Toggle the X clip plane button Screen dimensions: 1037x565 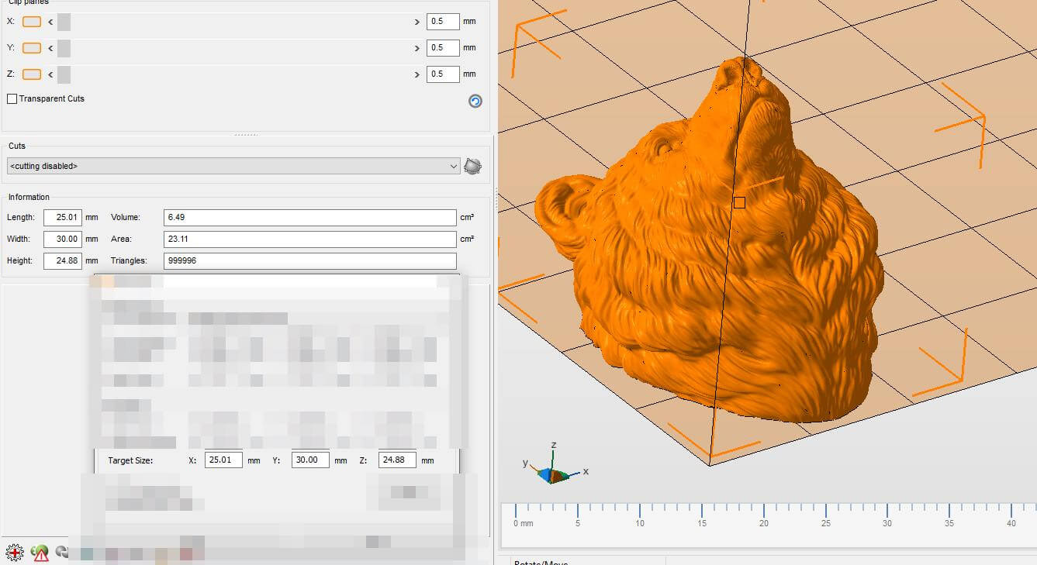click(32, 22)
